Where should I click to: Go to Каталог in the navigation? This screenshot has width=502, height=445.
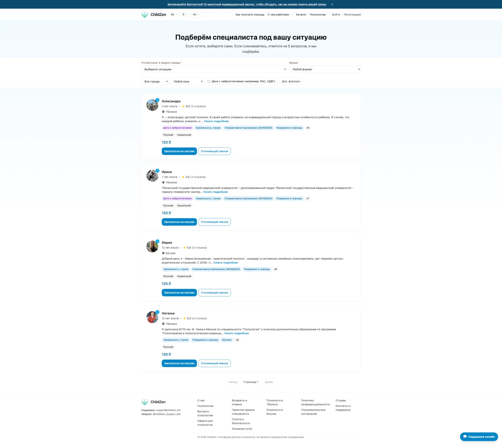(x=301, y=14)
